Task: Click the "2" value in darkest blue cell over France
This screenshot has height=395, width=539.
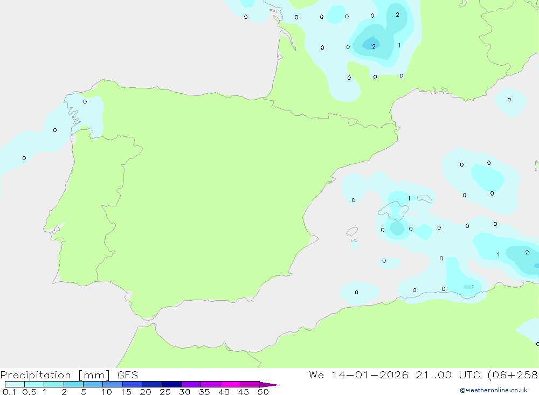Action: [374, 46]
